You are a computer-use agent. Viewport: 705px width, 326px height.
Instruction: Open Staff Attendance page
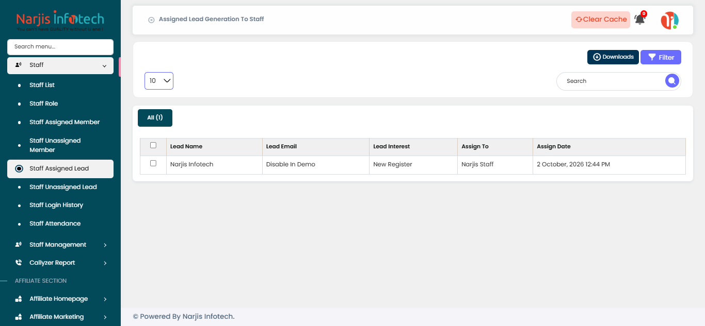coord(55,224)
